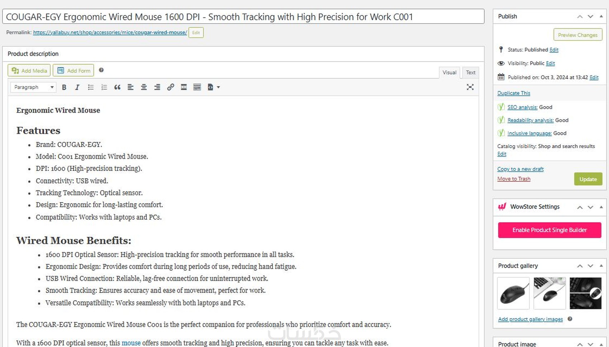Select the gallery thumbnail showing laptop and mouse
Viewport: 609px width, 347px height.
[x=550, y=293]
